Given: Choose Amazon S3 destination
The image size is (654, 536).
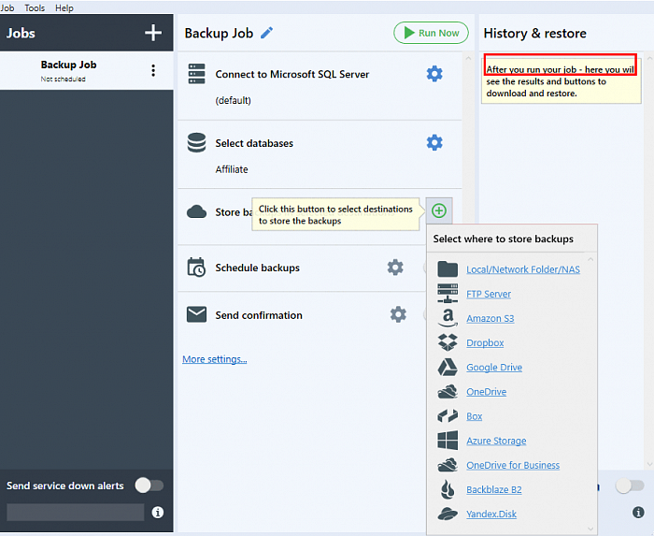Looking at the screenshot, I should tap(490, 318).
